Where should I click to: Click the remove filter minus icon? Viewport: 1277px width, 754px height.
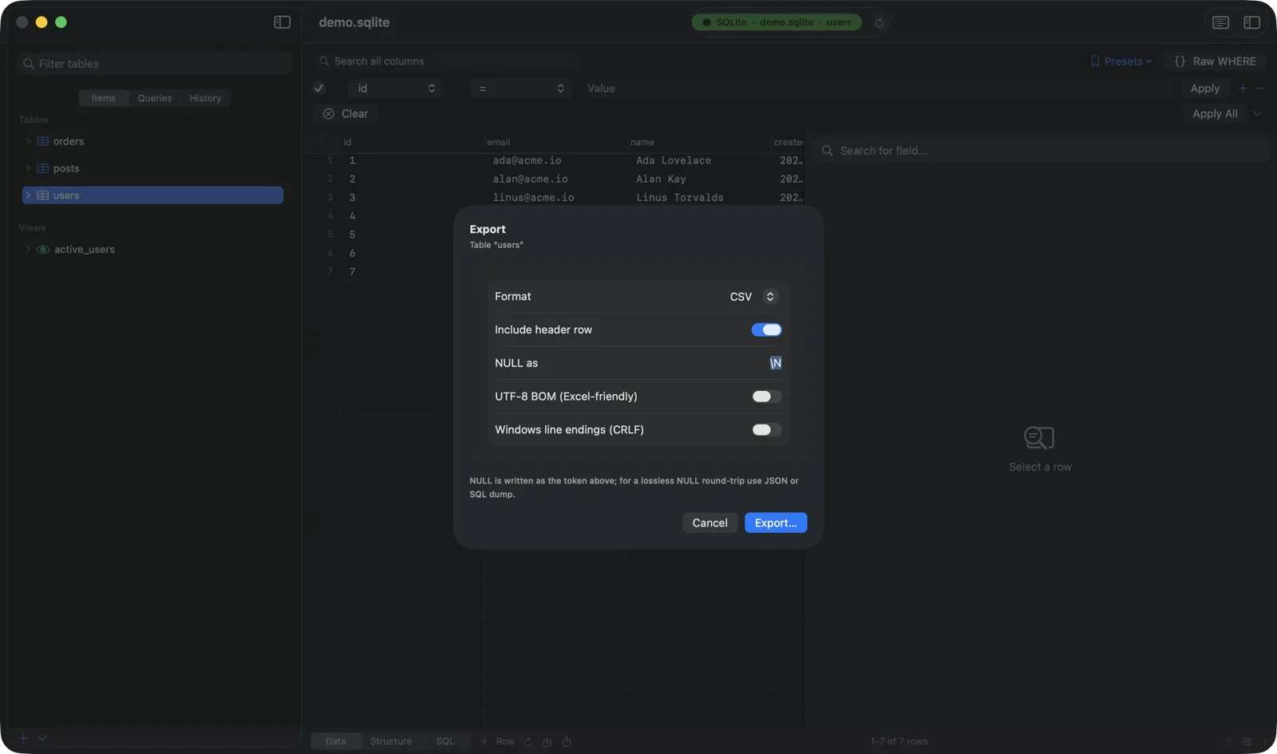(1260, 89)
